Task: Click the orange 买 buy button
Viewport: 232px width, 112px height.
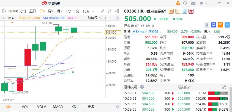Action: coord(220,25)
